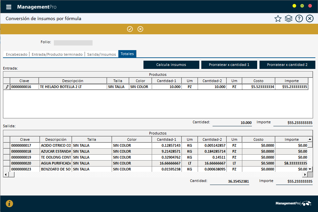Select the TE HELADO BOTELLA 2 LT cell
Screen dimensions: 318x212
[73, 87]
